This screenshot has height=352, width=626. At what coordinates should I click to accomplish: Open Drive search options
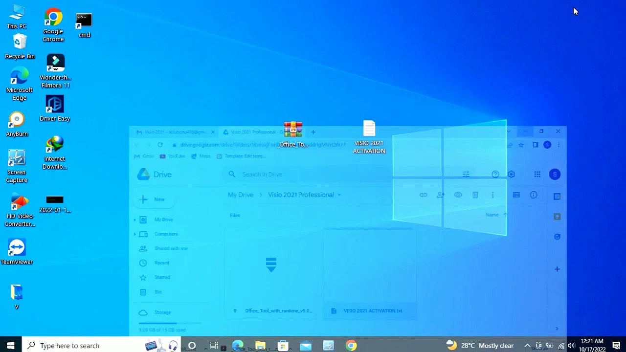[x=466, y=174]
